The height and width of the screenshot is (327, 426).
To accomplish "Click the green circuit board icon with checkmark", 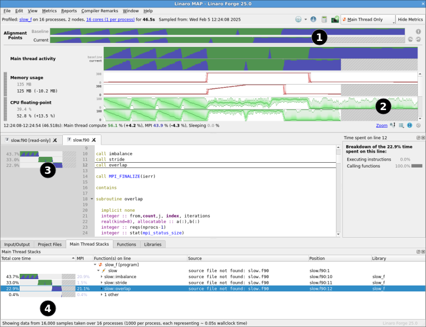I will click(335, 20).
